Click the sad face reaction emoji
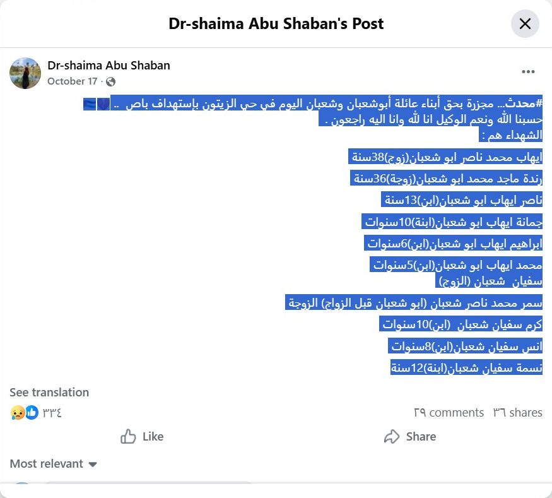 17,413
